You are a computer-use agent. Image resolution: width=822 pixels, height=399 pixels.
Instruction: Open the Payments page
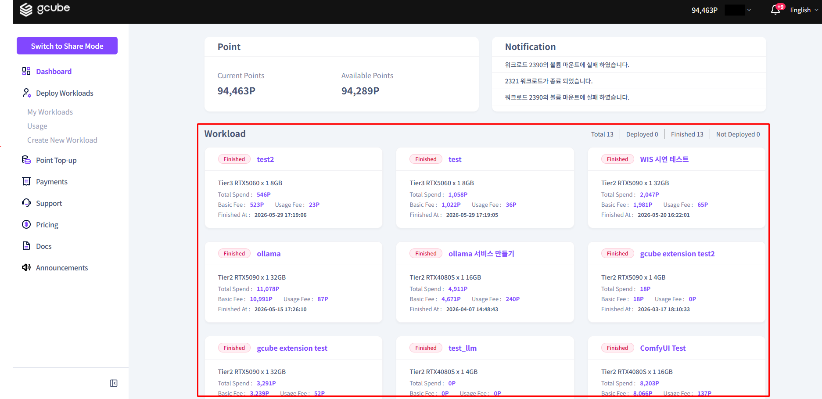pyautogui.click(x=52, y=182)
